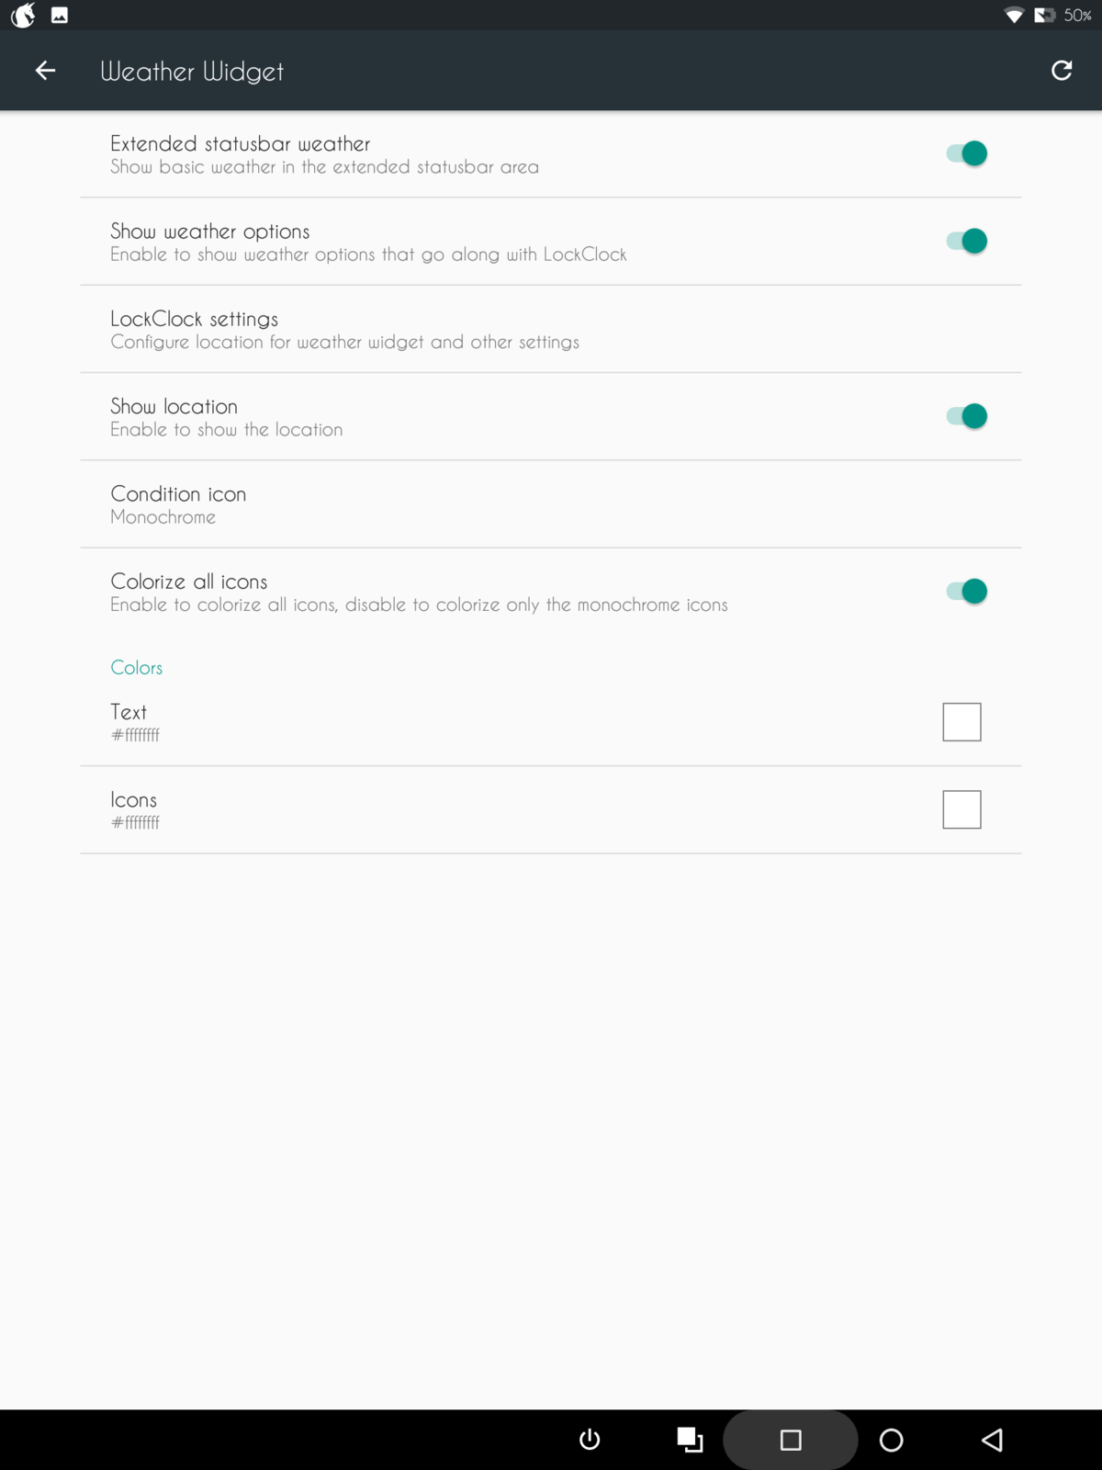Tap the battery icon in status bar

click(x=1044, y=15)
